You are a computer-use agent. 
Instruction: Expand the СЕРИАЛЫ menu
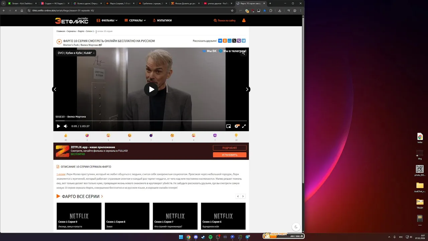(135, 20)
